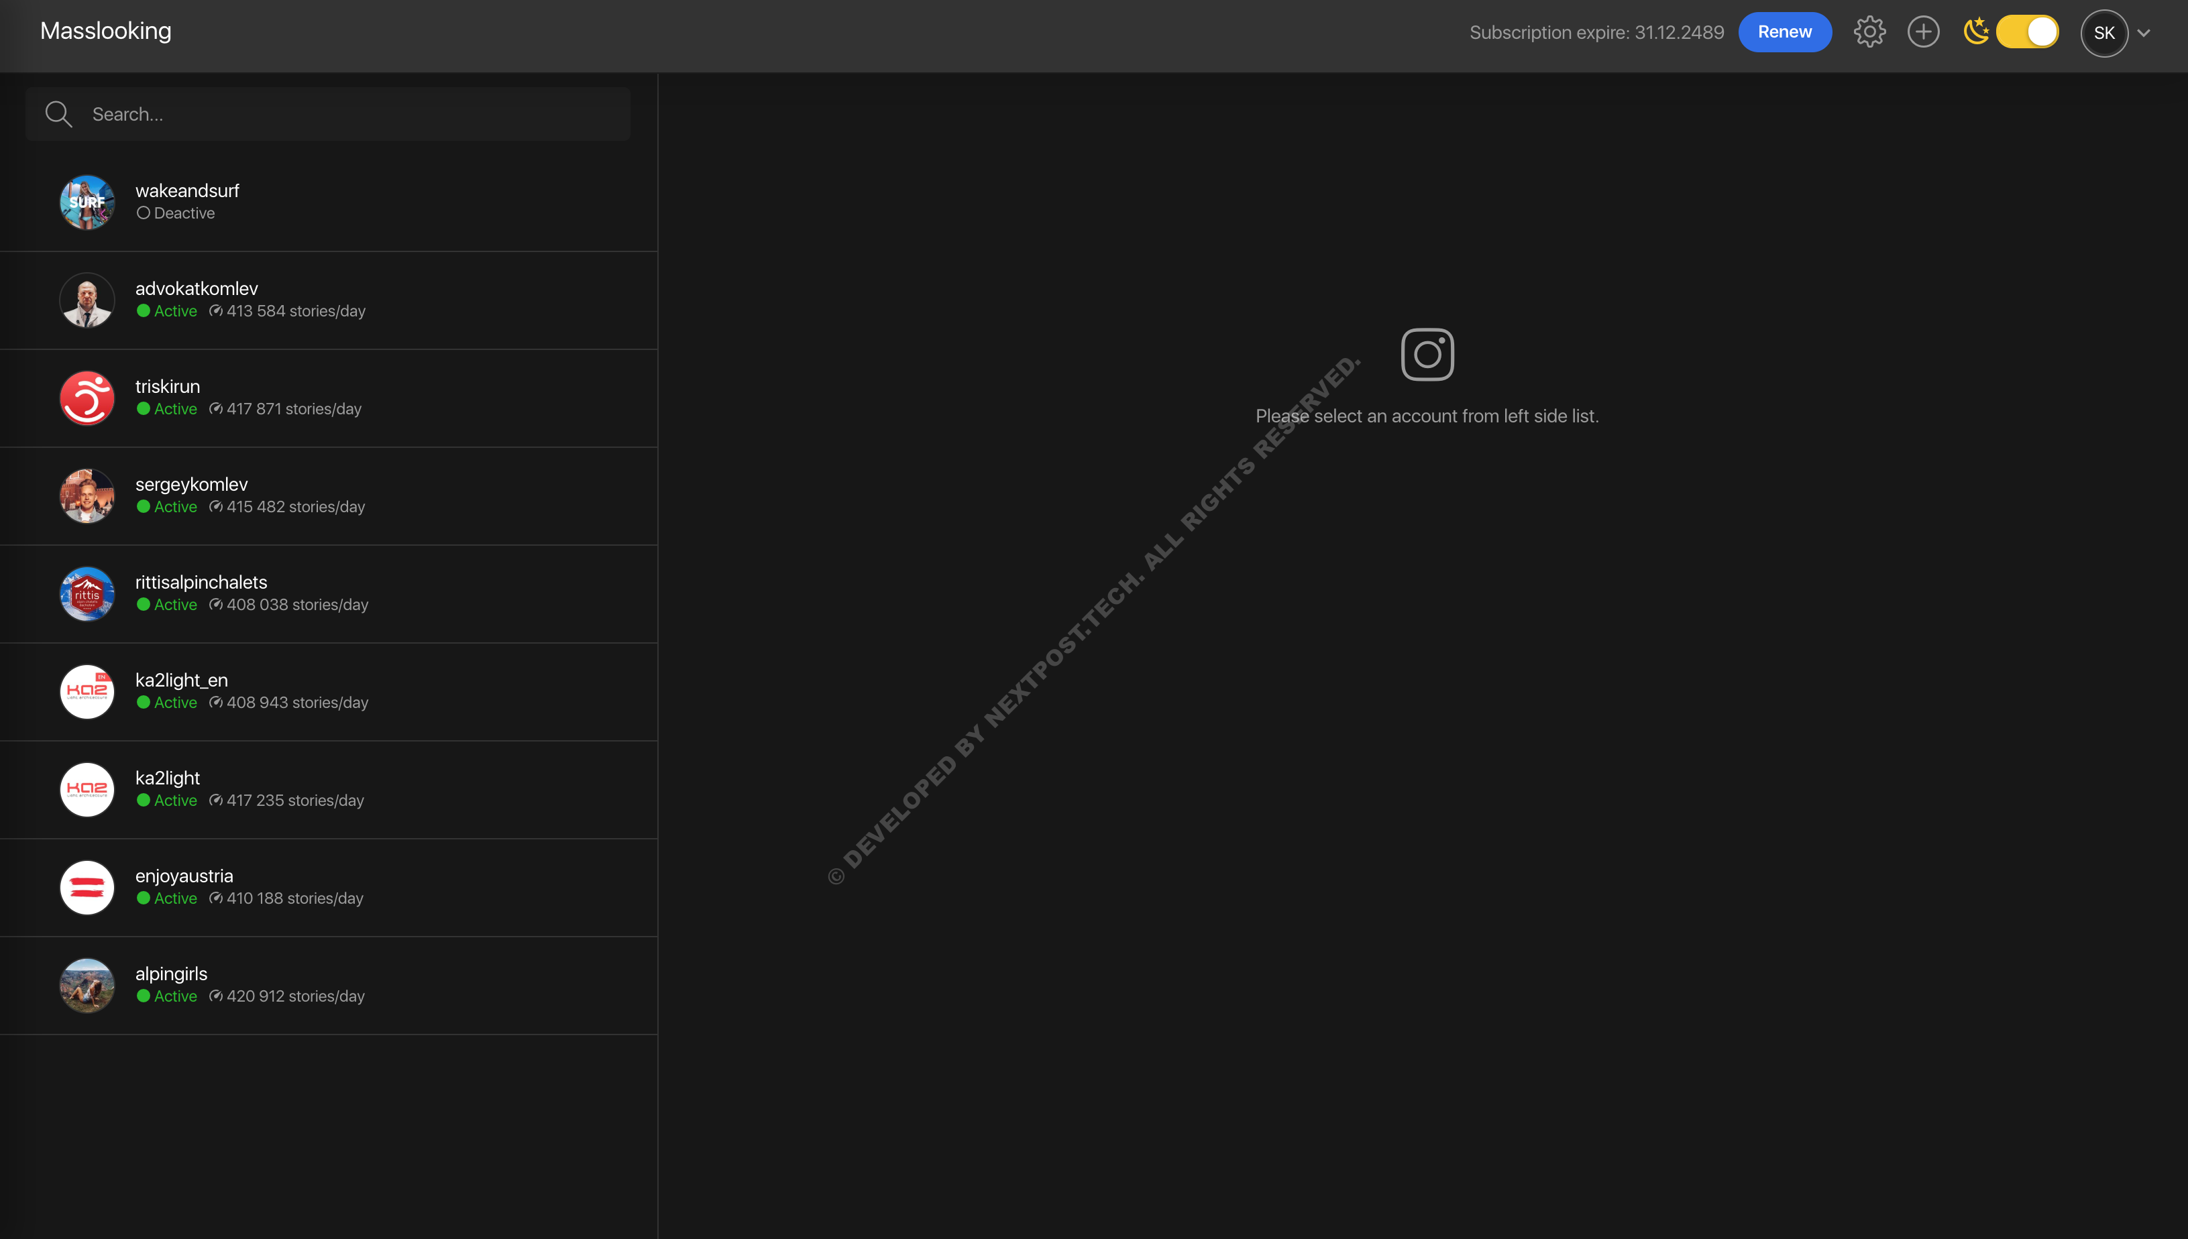Open the SK user avatar menu
The height and width of the screenshot is (1239, 2188).
[2103, 34]
